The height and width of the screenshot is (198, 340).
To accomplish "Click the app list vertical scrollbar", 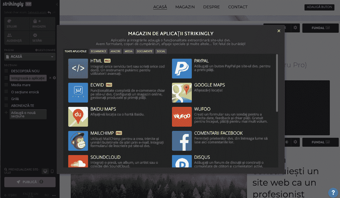I will 277,83.
